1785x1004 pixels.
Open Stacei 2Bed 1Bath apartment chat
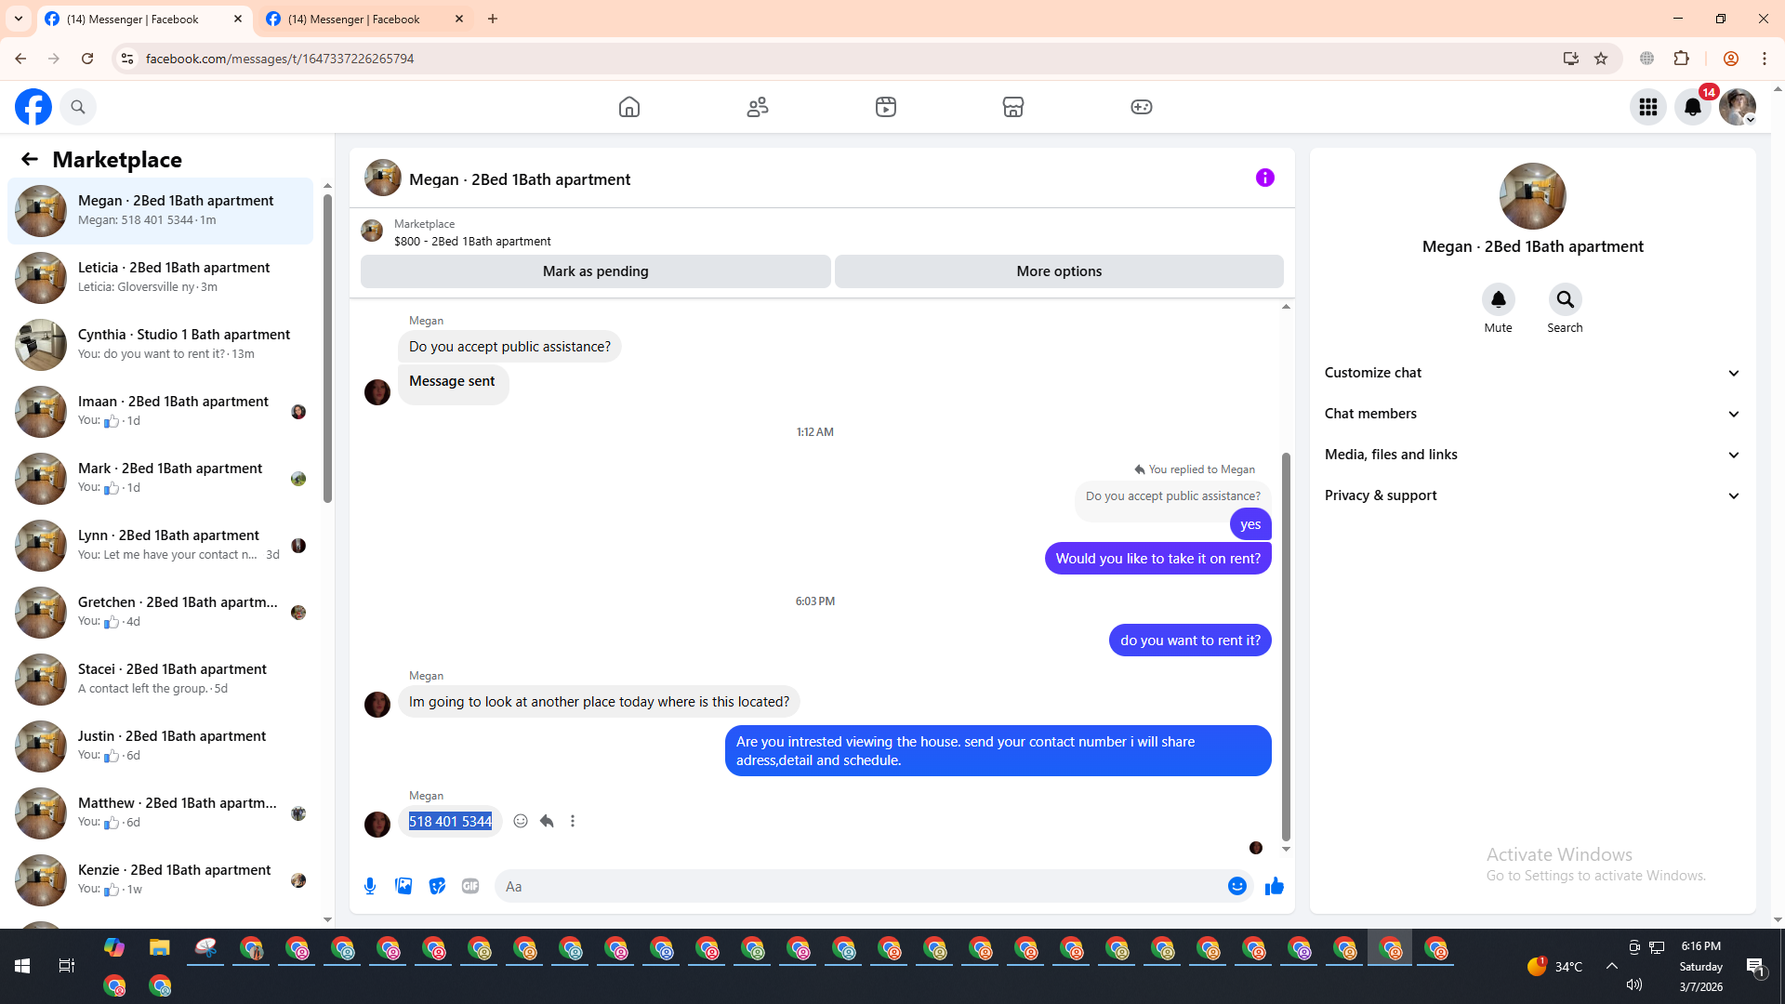pyautogui.click(x=161, y=680)
